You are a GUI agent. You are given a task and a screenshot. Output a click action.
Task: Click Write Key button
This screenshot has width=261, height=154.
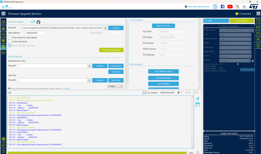[116, 80]
